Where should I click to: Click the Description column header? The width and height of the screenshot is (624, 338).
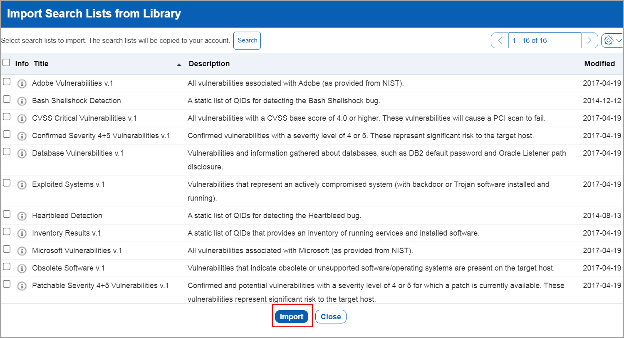click(209, 64)
